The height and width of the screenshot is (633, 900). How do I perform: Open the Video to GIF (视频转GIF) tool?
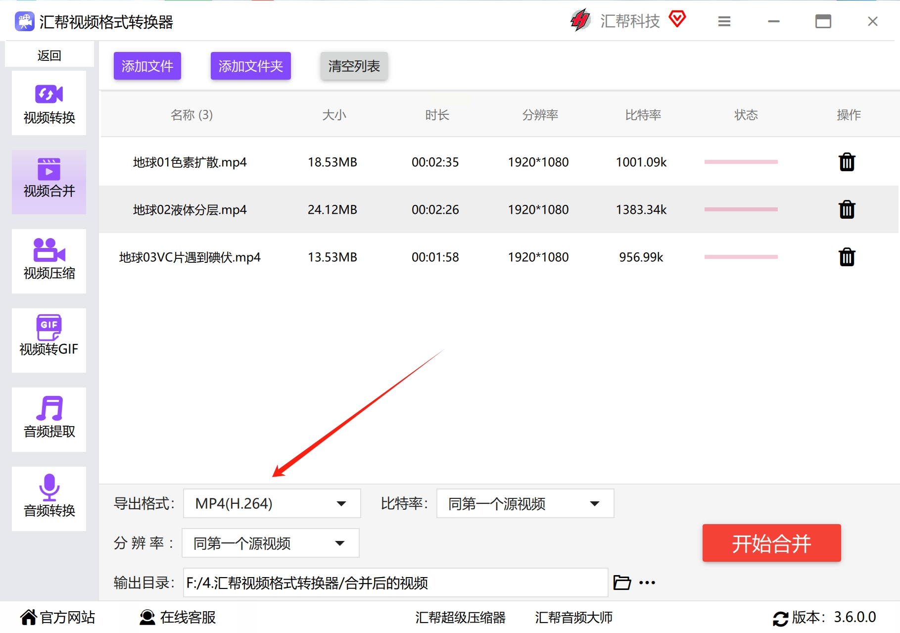point(49,340)
